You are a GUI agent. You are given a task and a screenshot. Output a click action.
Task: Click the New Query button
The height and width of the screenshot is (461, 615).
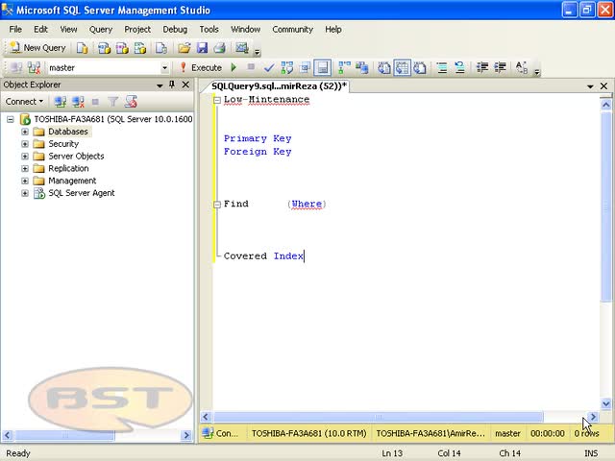pyautogui.click(x=37, y=48)
